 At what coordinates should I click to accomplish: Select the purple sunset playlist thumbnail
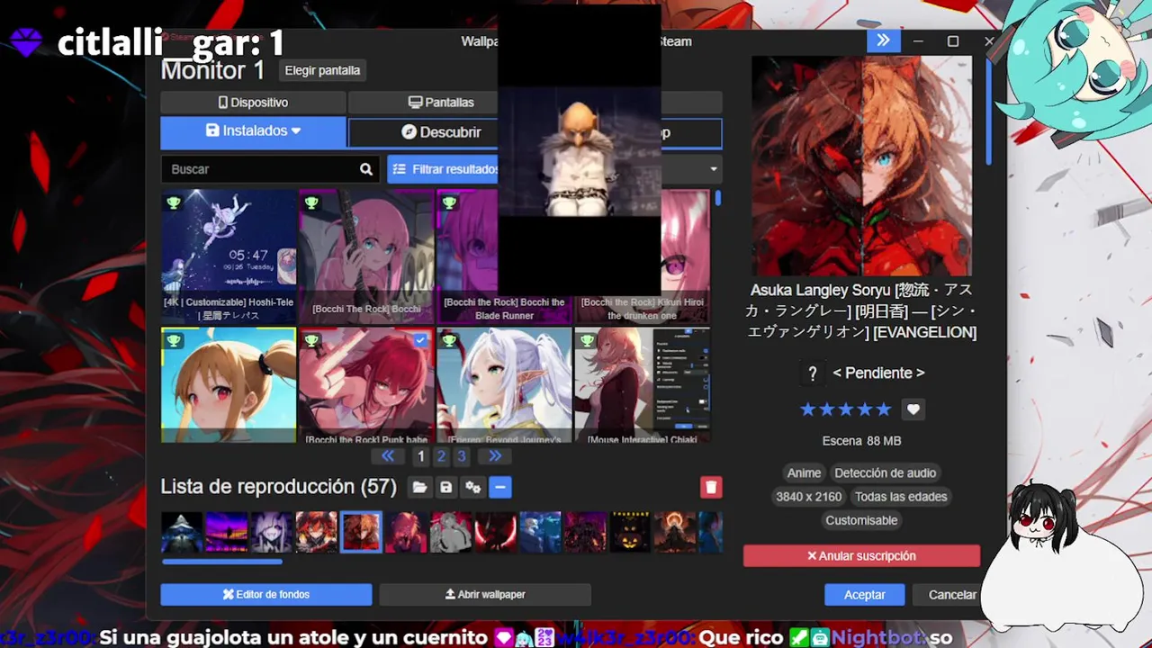click(226, 532)
